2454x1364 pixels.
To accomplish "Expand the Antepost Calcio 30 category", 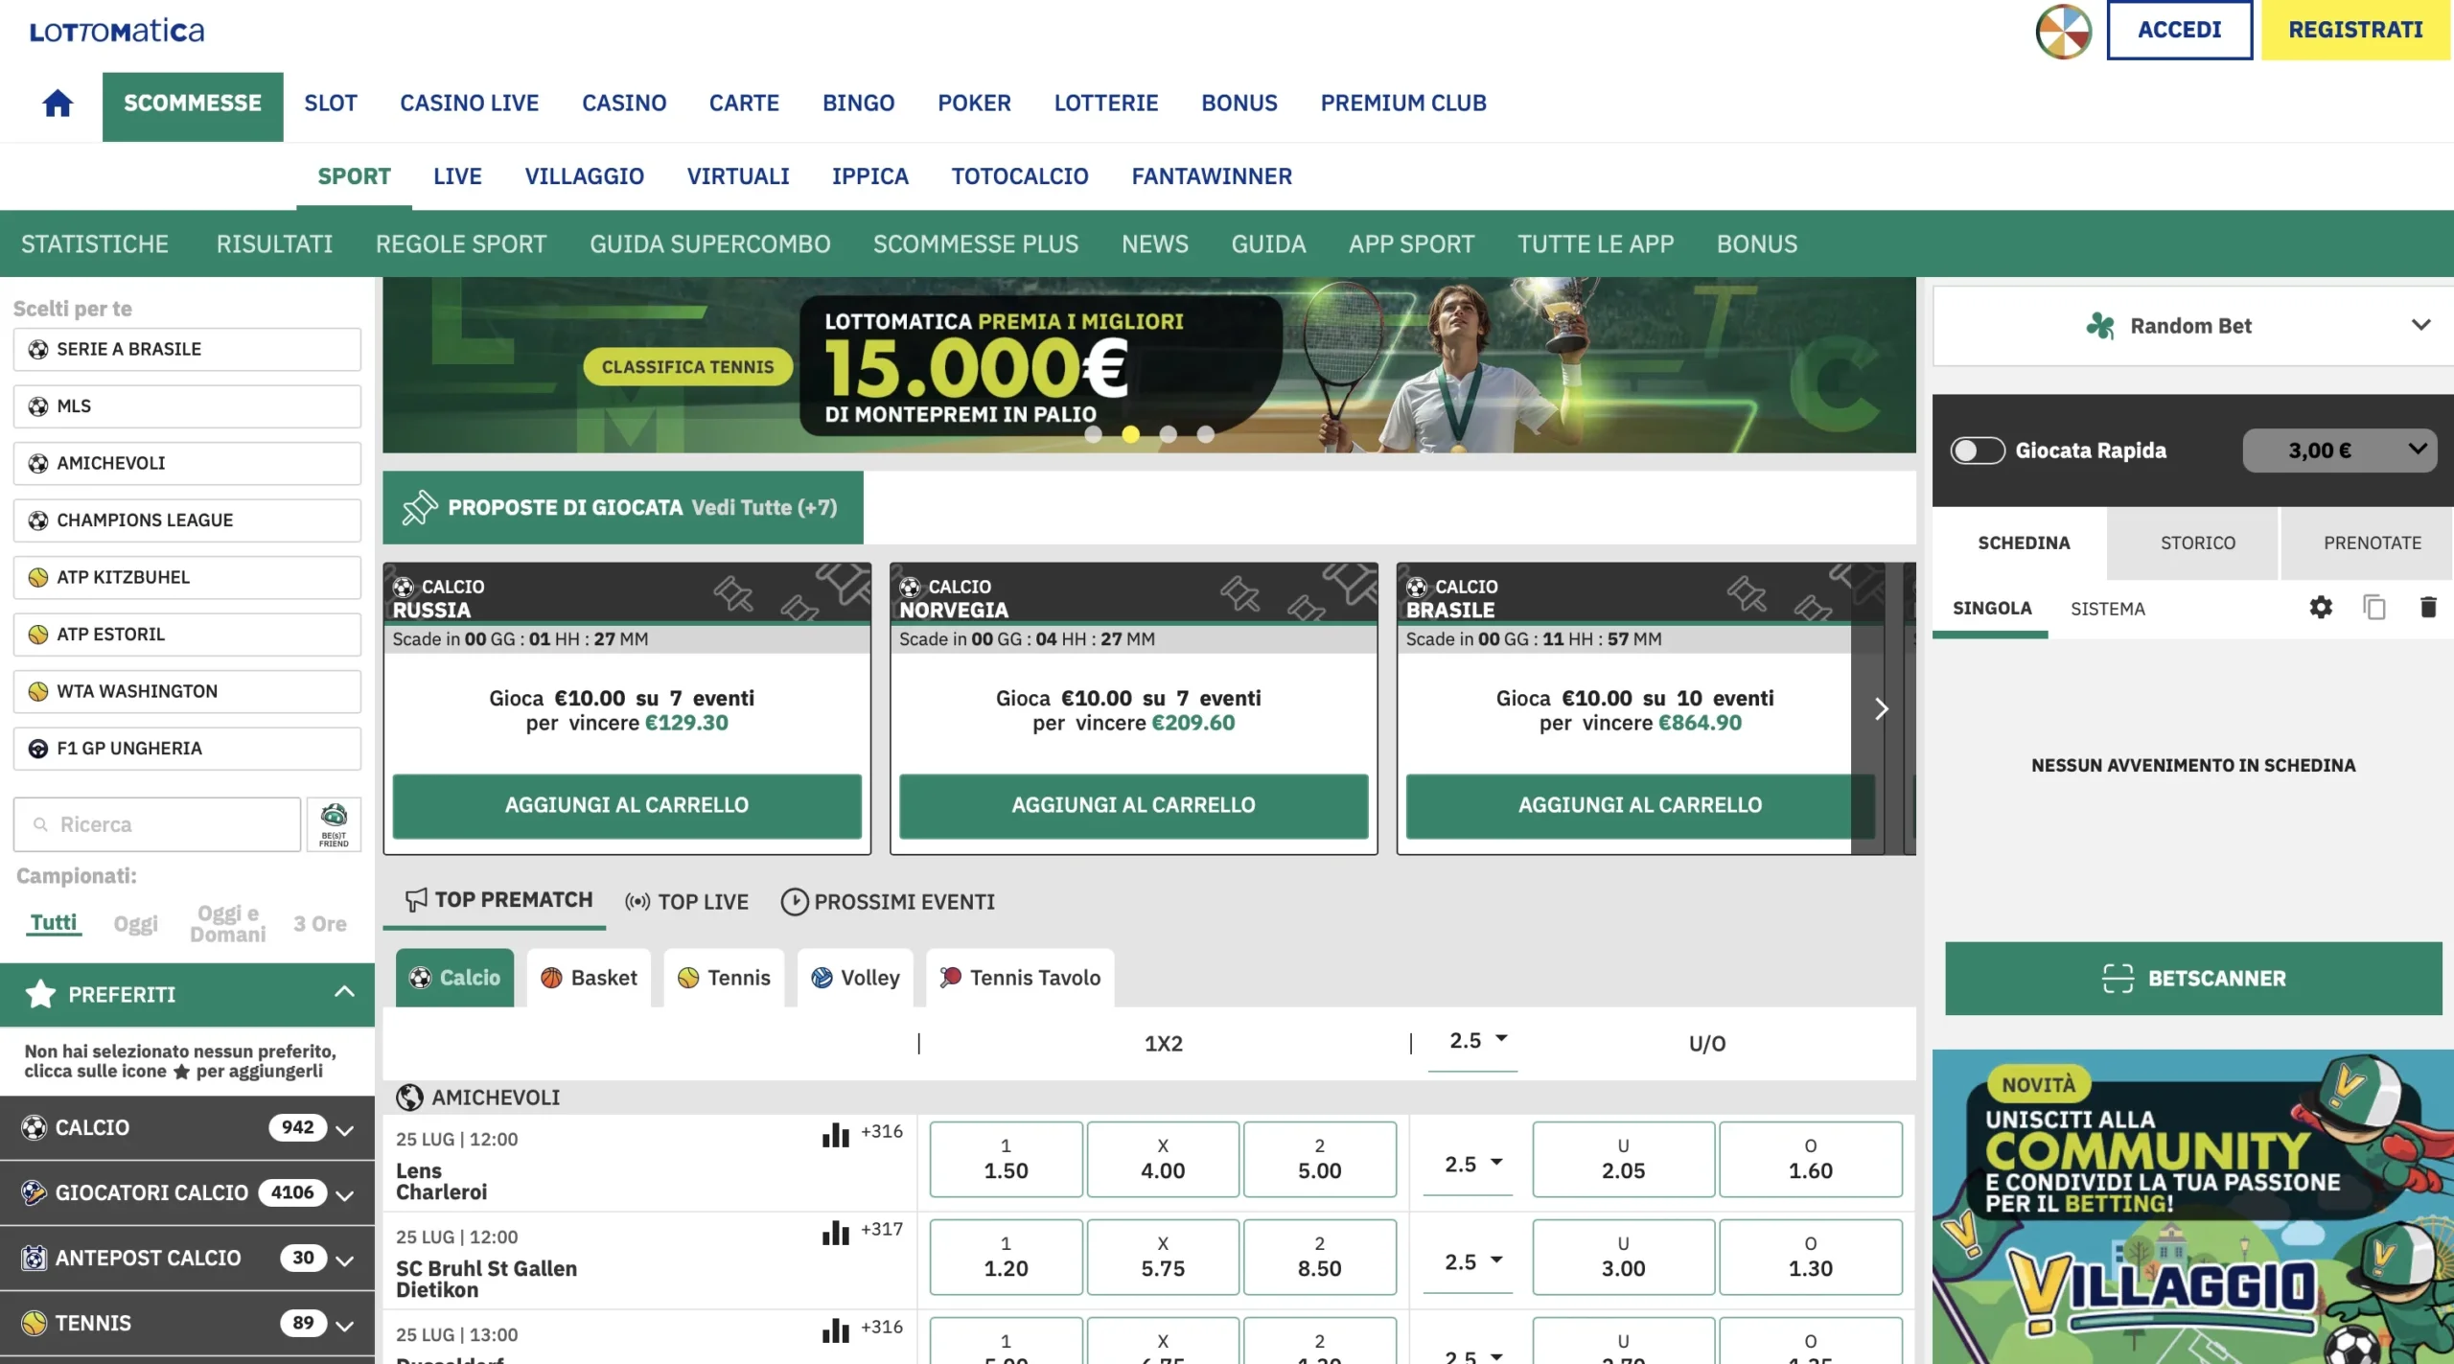I will tap(345, 1260).
